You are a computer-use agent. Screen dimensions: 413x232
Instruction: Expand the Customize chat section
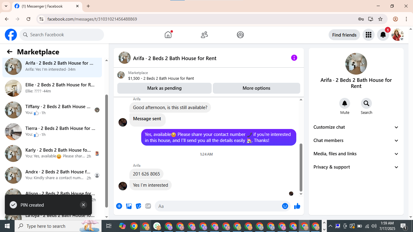pos(356,127)
